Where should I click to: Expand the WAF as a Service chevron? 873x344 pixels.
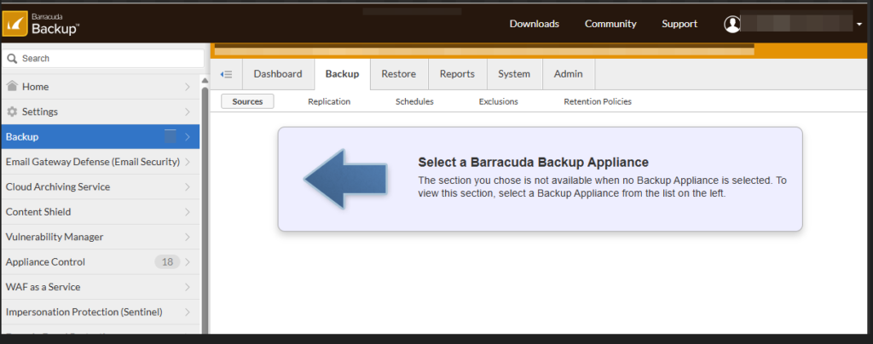188,287
